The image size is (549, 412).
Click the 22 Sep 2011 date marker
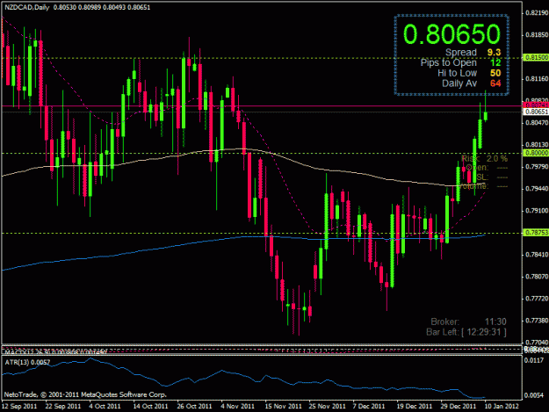pyautogui.click(x=63, y=406)
